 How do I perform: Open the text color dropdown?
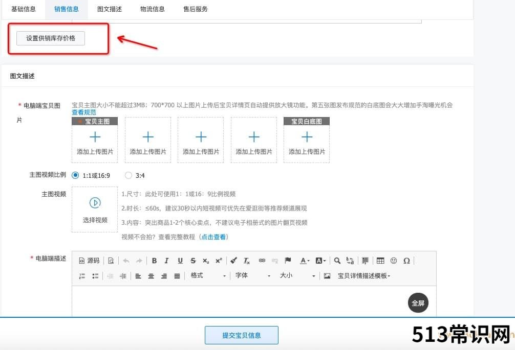[305, 261]
